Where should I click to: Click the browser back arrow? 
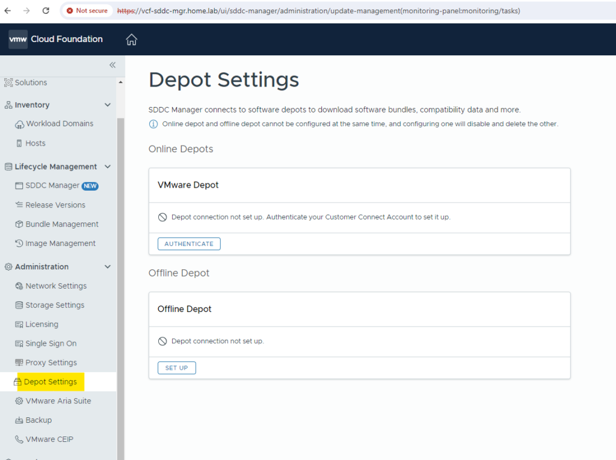7,11
